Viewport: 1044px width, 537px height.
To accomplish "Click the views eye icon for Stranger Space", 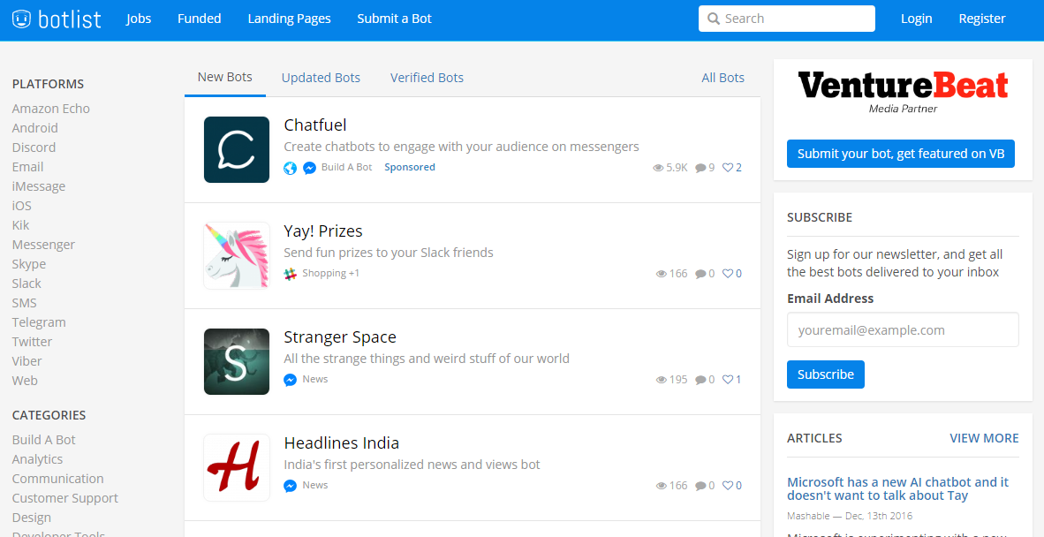I will tap(662, 380).
